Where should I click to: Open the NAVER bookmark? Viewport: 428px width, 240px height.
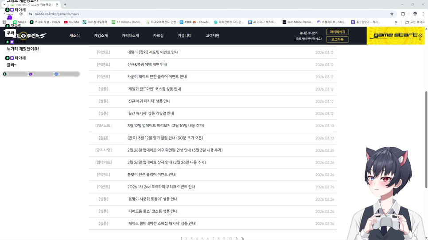click(x=19, y=22)
